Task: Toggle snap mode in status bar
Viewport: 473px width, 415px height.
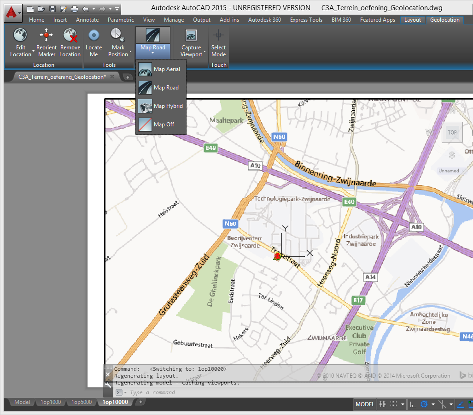Action: 394,404
